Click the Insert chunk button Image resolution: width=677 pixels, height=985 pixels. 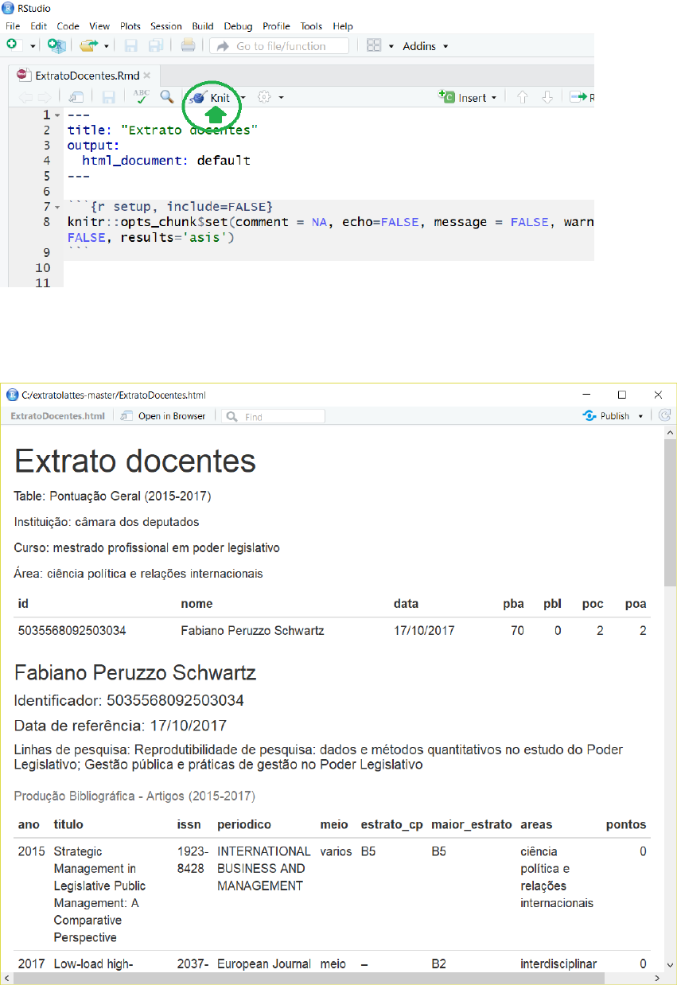click(x=467, y=98)
